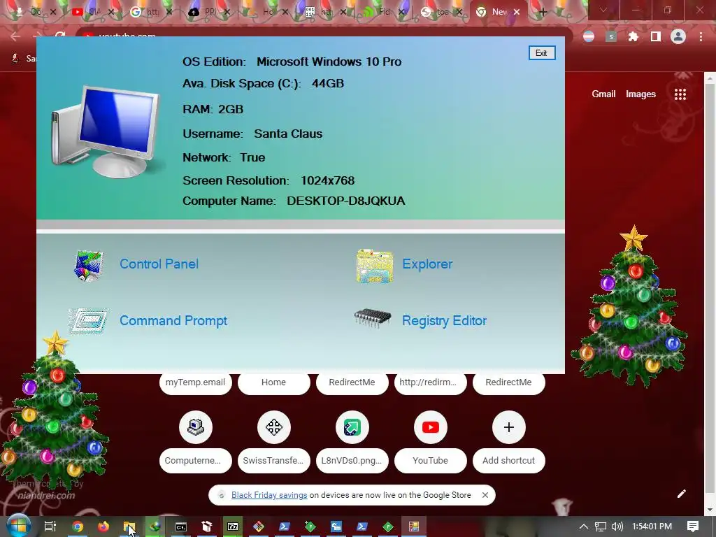Viewport: 716px width, 537px height.
Task: Click the Exit button in the system info window
Action: (542, 53)
